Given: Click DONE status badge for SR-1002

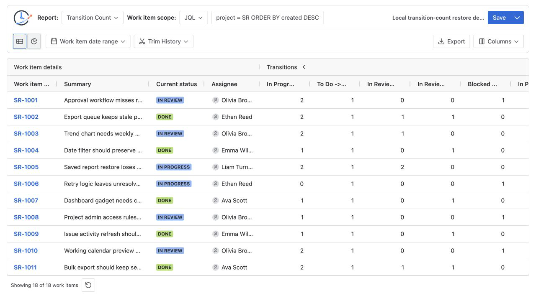Looking at the screenshot, I should pos(165,117).
